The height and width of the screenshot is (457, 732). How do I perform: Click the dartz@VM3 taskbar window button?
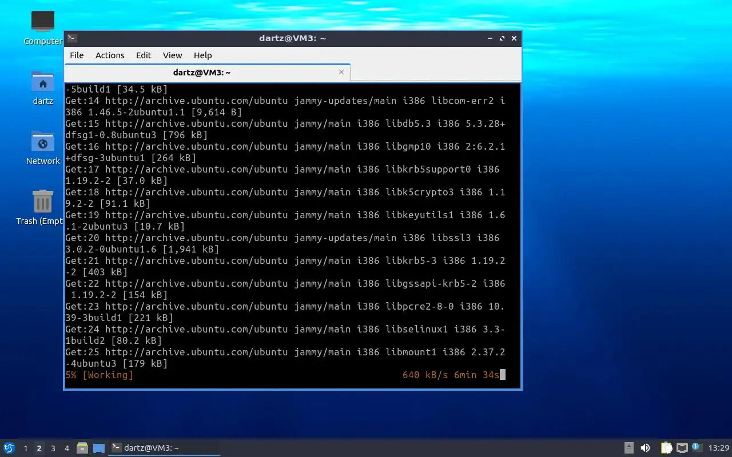pyautogui.click(x=165, y=448)
